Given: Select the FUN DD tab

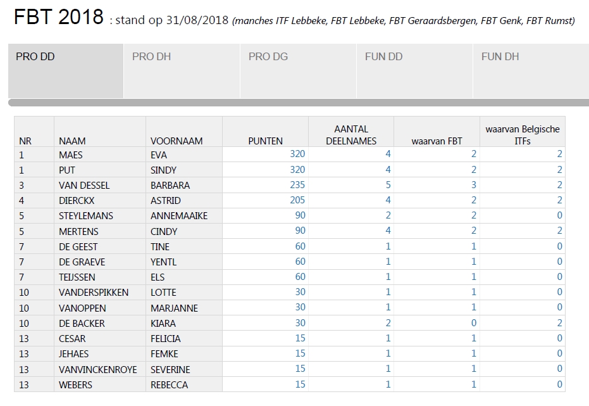Looking at the screenshot, I should pyautogui.click(x=384, y=57).
